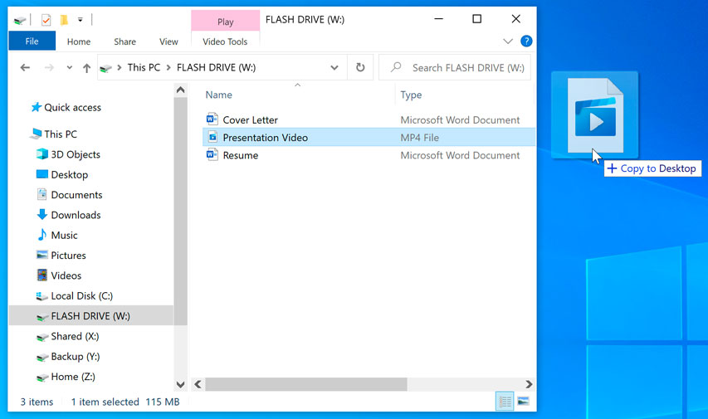Open the Video Tools tab
The image size is (708, 419).
coord(225,41)
